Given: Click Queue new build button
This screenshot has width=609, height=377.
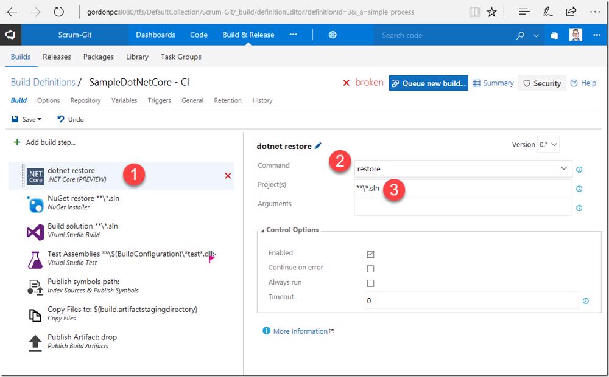Looking at the screenshot, I should (428, 83).
